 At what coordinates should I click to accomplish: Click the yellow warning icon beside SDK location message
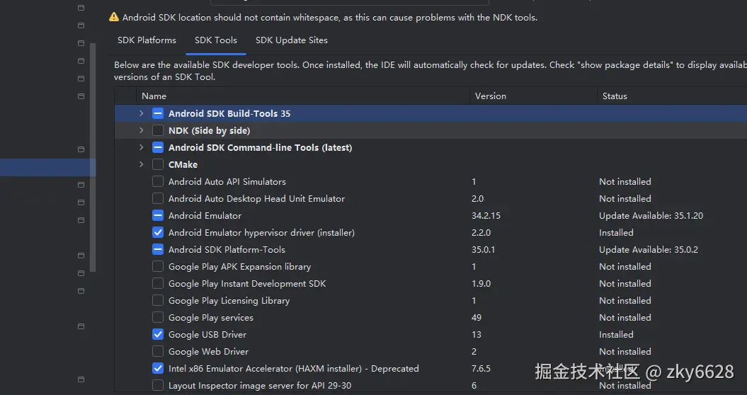tap(114, 17)
